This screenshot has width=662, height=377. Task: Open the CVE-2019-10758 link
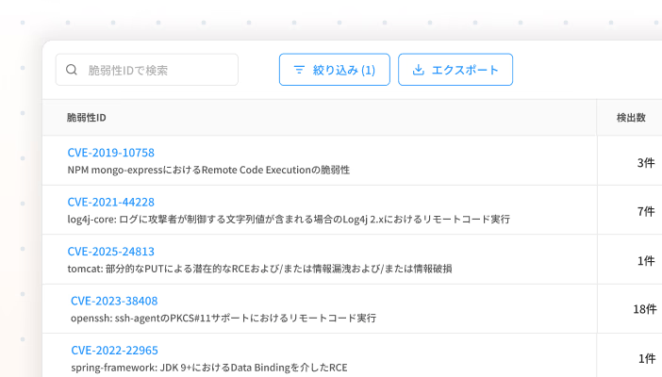[x=110, y=153]
